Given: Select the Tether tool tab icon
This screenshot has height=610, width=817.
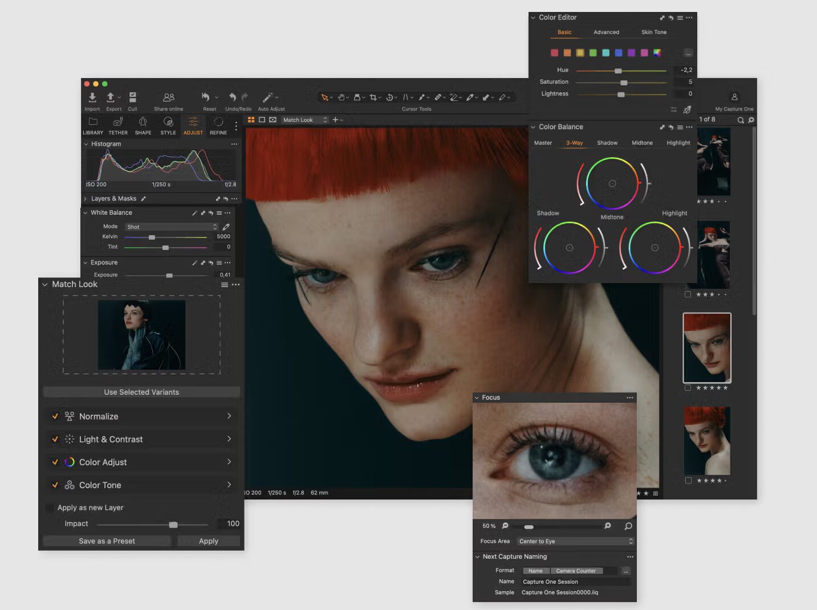Looking at the screenshot, I should pos(118,122).
